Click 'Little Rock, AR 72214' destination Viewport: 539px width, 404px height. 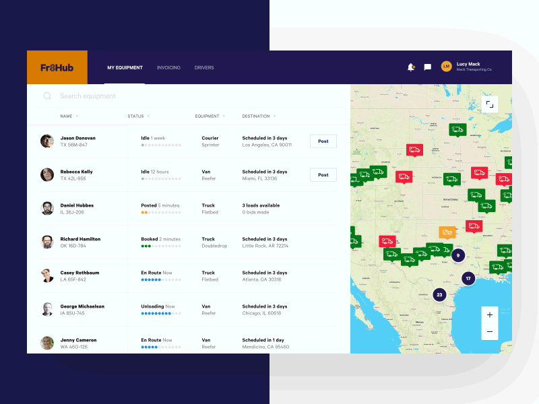(x=265, y=246)
